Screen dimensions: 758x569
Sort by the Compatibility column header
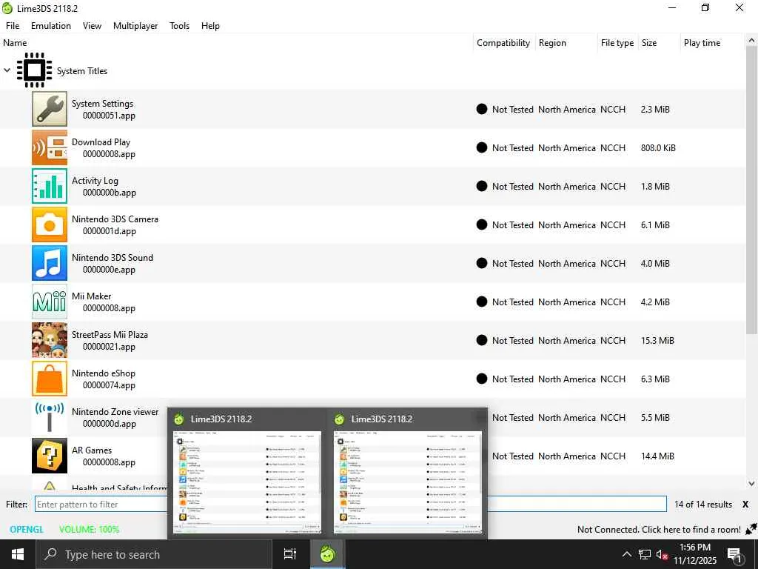[x=503, y=42]
